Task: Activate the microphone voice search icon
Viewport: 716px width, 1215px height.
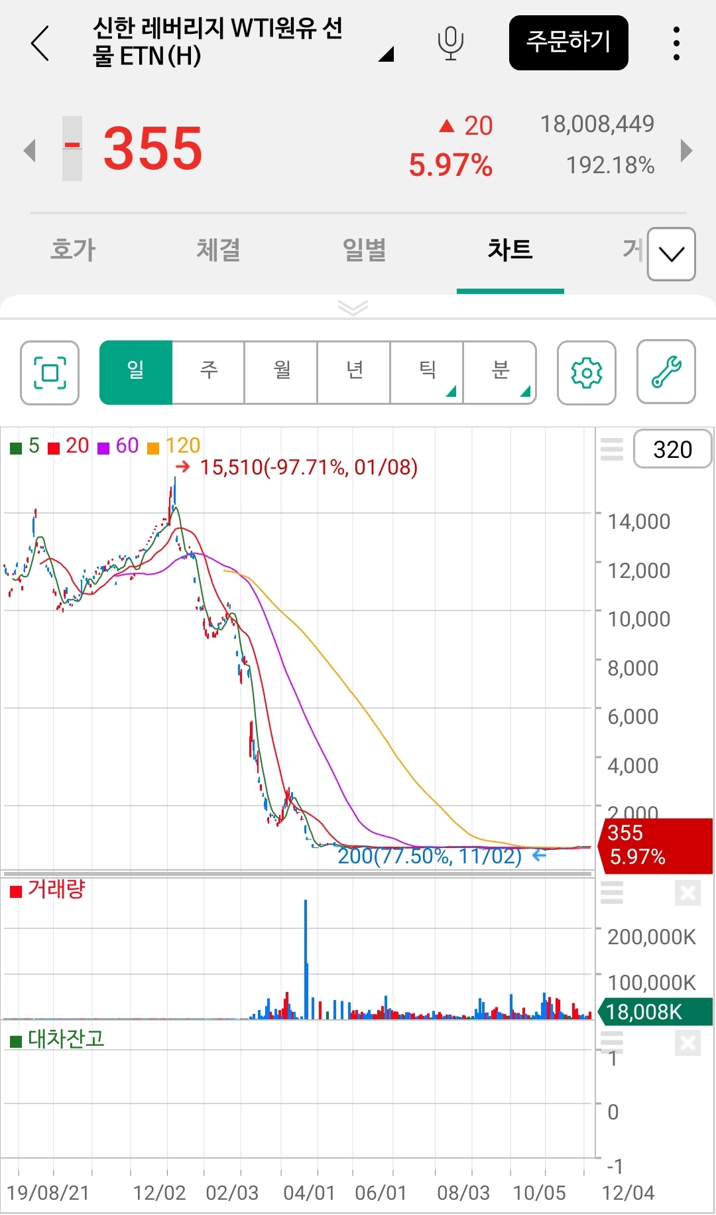Action: (450, 44)
